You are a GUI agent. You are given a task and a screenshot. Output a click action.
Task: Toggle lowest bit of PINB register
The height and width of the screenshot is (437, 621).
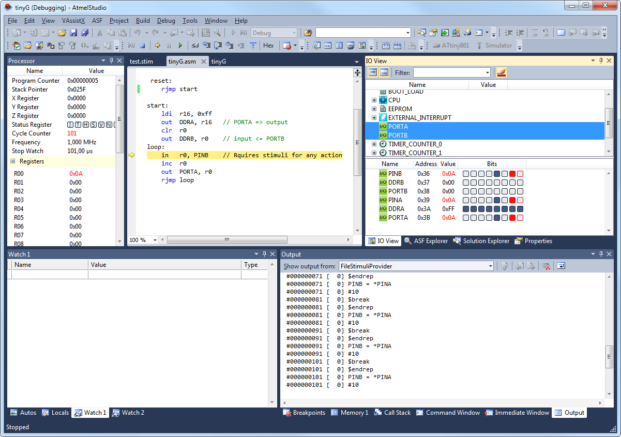(520, 174)
